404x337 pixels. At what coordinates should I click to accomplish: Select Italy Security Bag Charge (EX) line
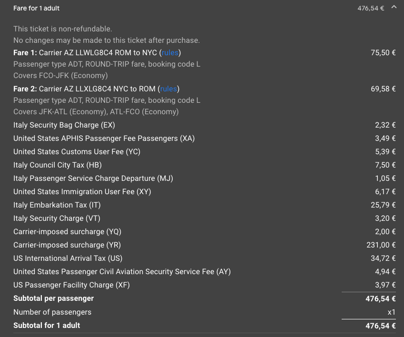pos(204,125)
